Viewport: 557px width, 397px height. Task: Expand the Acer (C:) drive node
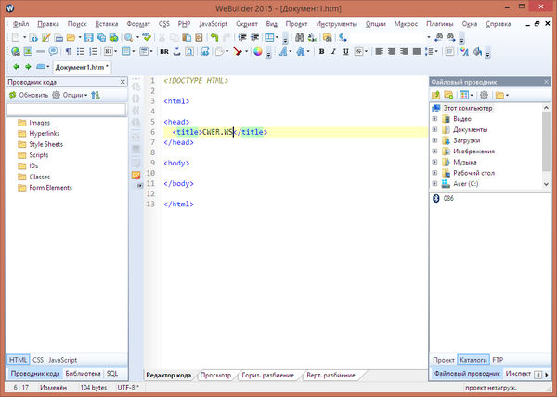435,182
